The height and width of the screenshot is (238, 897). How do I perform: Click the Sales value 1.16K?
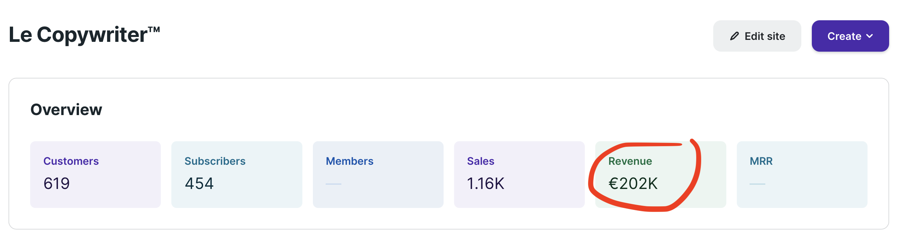[486, 183]
